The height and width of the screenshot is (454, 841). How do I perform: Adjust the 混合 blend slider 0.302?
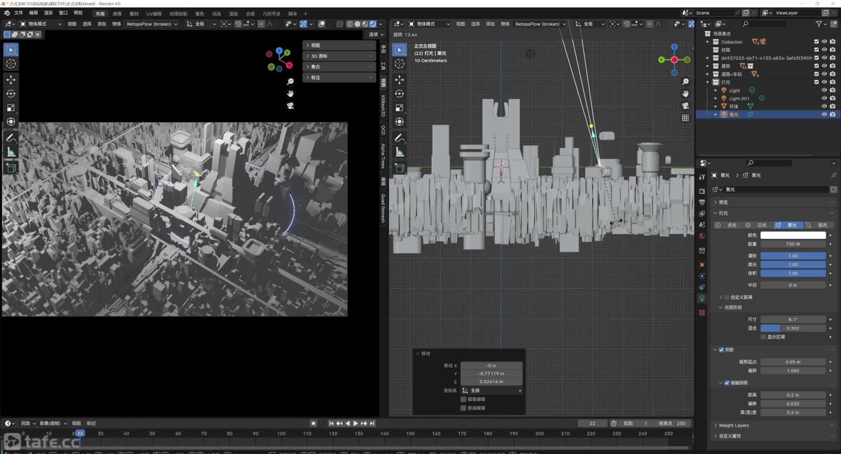(x=793, y=328)
